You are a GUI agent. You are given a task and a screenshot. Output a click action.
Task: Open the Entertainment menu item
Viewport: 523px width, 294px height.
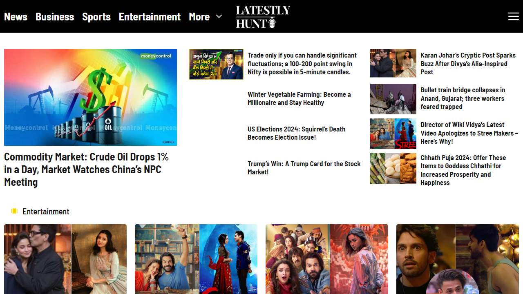[x=150, y=16]
